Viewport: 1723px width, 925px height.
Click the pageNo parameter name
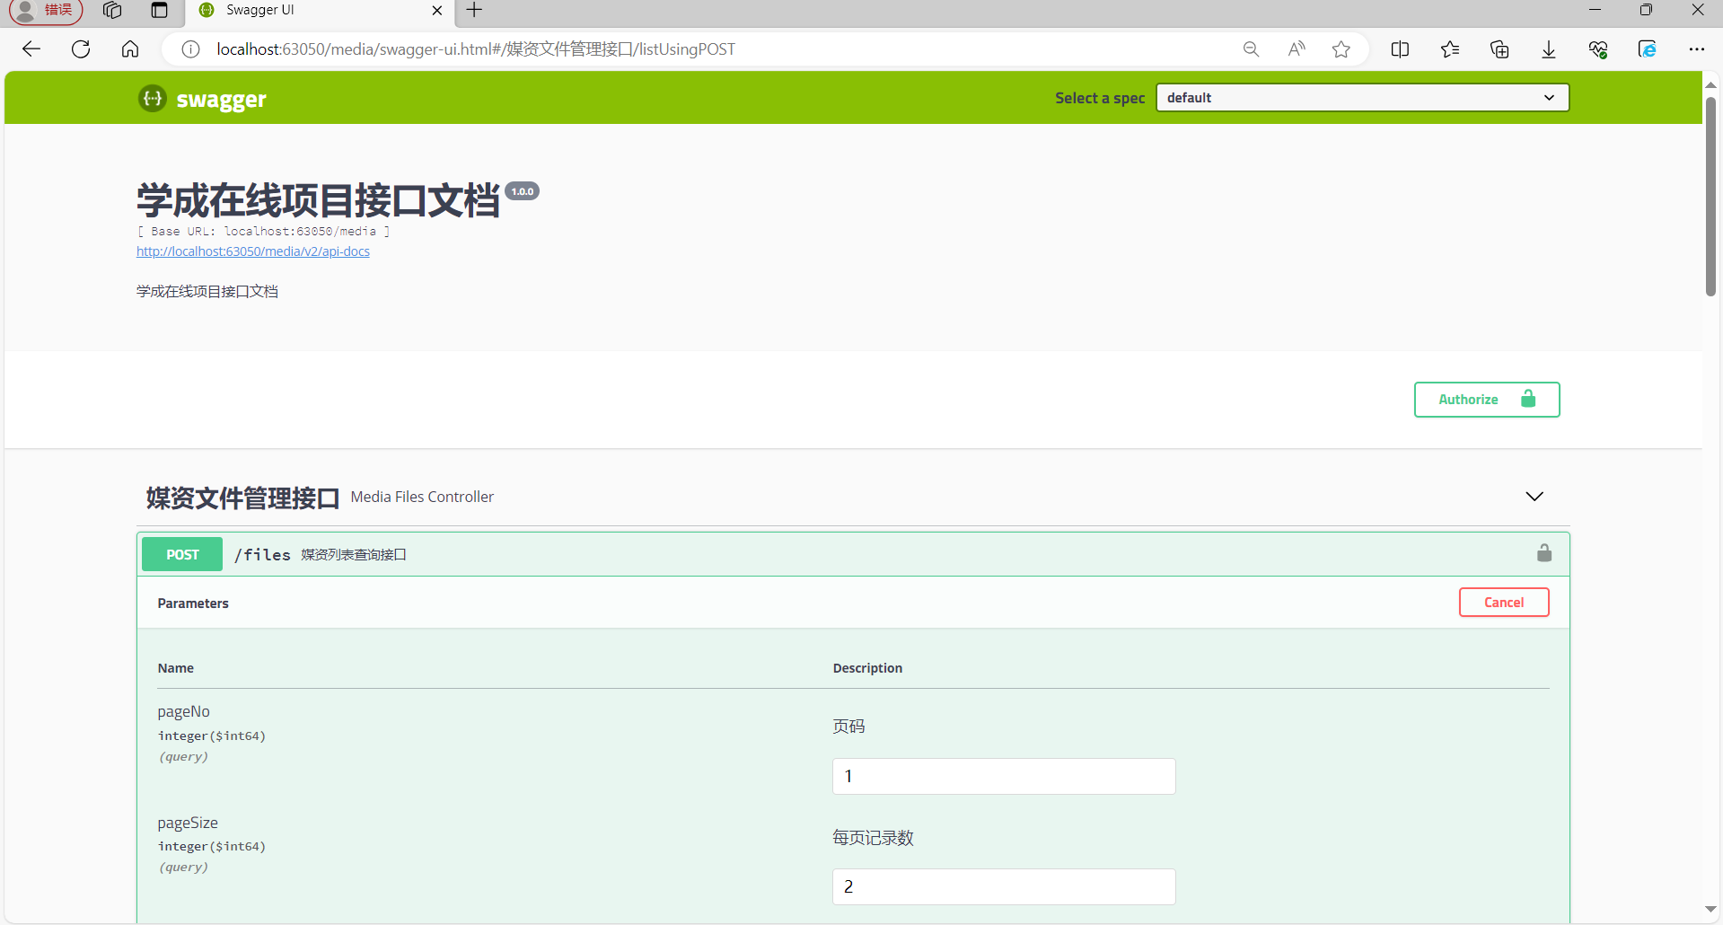pos(184,711)
